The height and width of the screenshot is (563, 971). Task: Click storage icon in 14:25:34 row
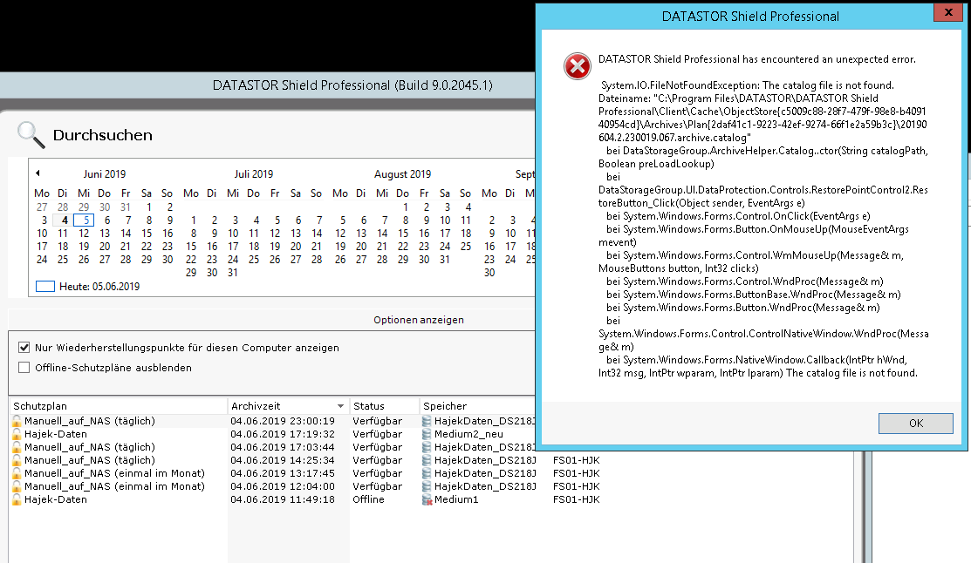(x=427, y=460)
